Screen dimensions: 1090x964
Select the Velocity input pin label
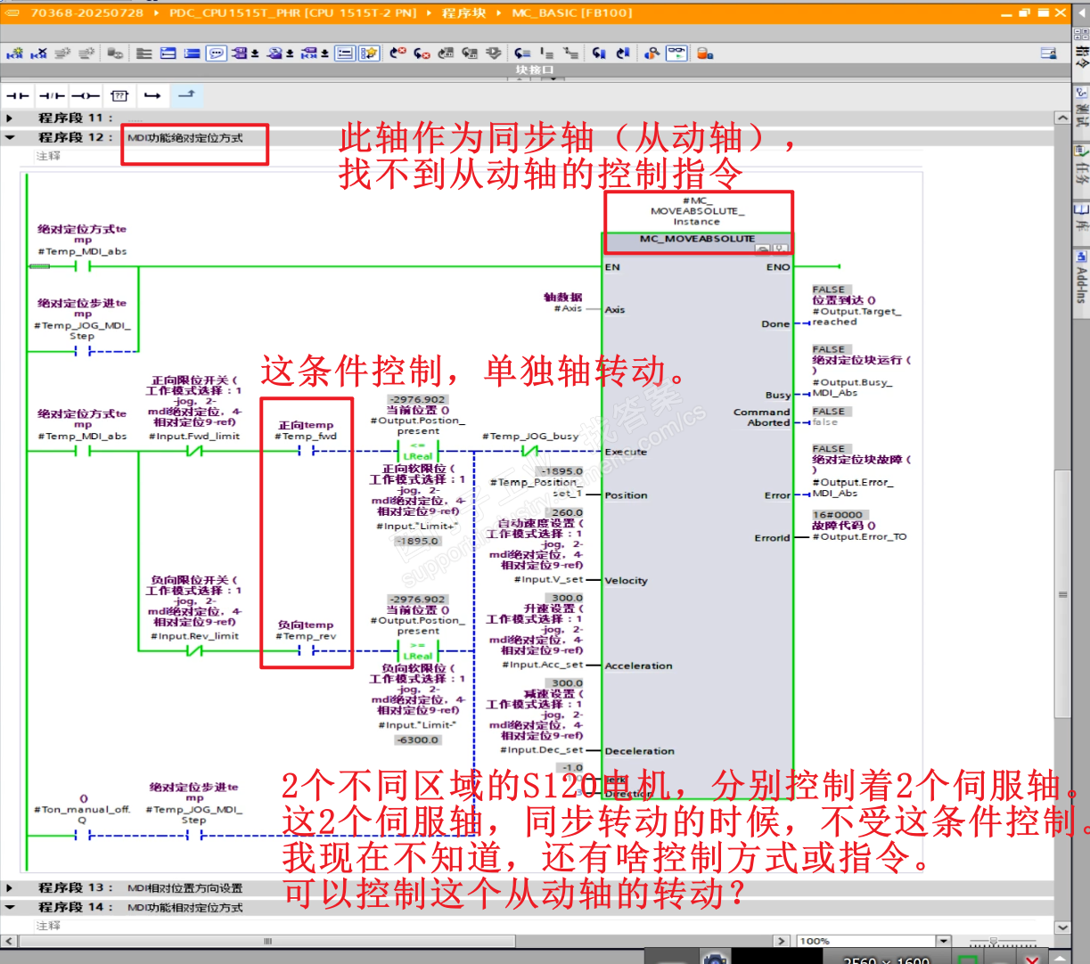pos(626,581)
